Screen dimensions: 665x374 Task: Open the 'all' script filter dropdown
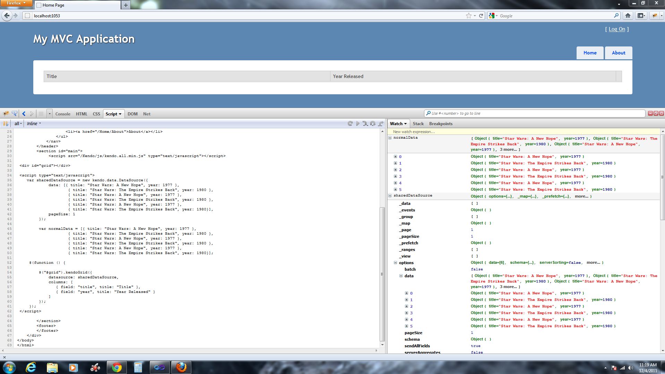click(18, 124)
